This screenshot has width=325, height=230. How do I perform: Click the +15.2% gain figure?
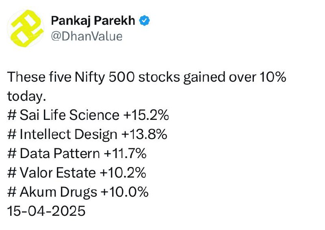coord(146,115)
